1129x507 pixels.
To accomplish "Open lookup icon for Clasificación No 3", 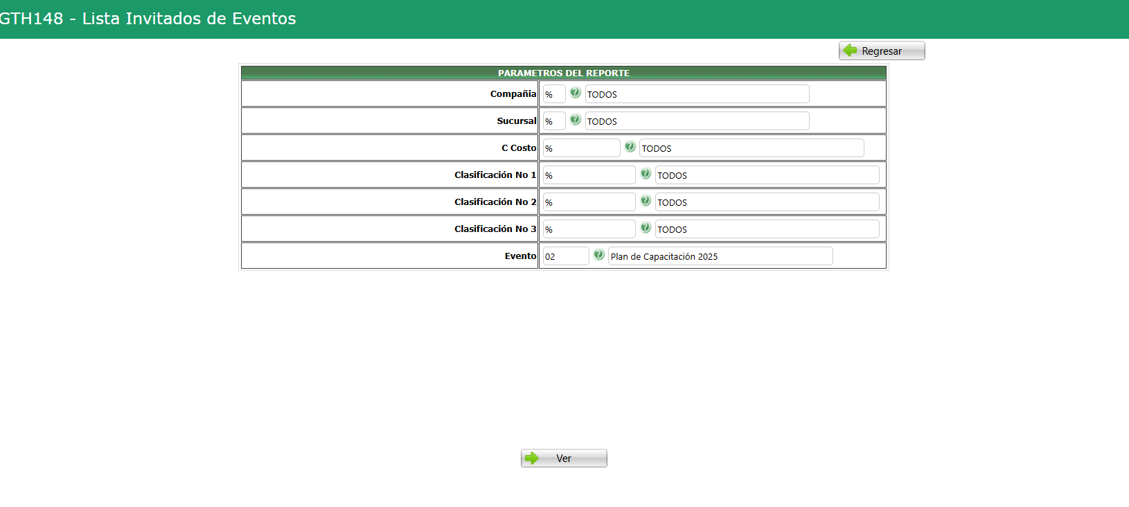I will tap(646, 228).
